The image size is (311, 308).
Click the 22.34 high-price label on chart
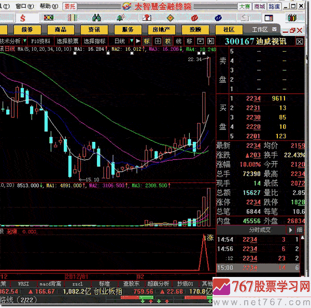tap(194, 59)
